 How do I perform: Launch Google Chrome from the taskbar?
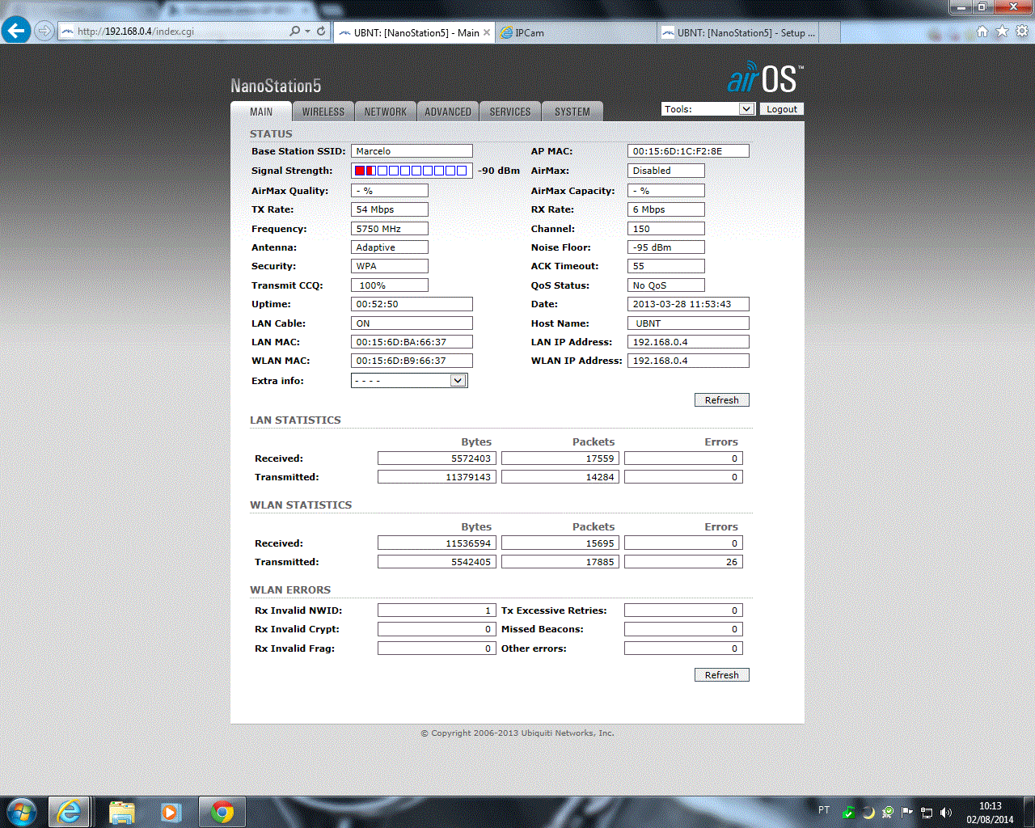222,811
